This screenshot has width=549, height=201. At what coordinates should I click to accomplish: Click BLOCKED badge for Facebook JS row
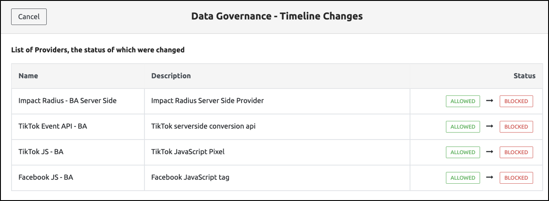coord(516,178)
